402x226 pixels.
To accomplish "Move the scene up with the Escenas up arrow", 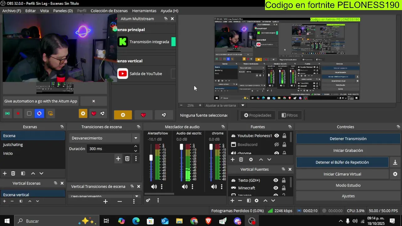I will 33,173.
